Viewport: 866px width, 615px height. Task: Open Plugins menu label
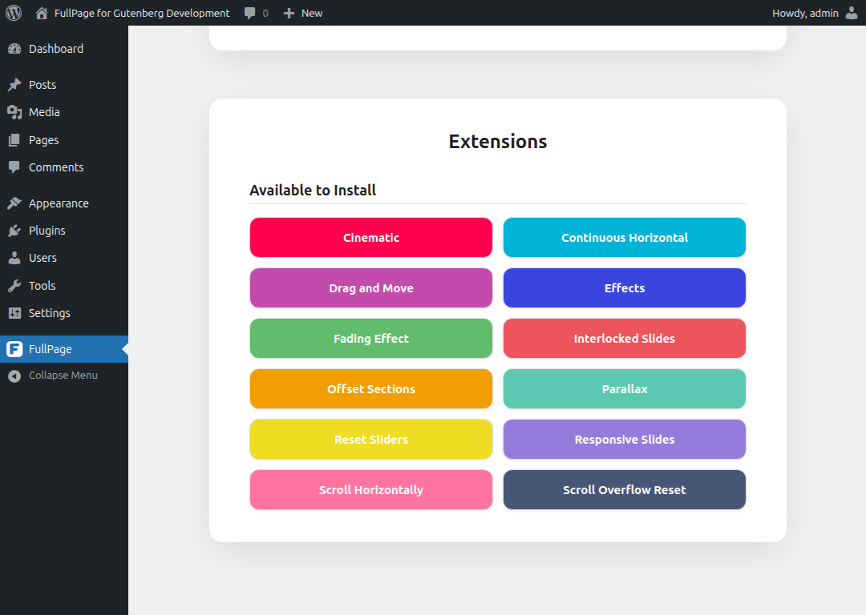[47, 231]
